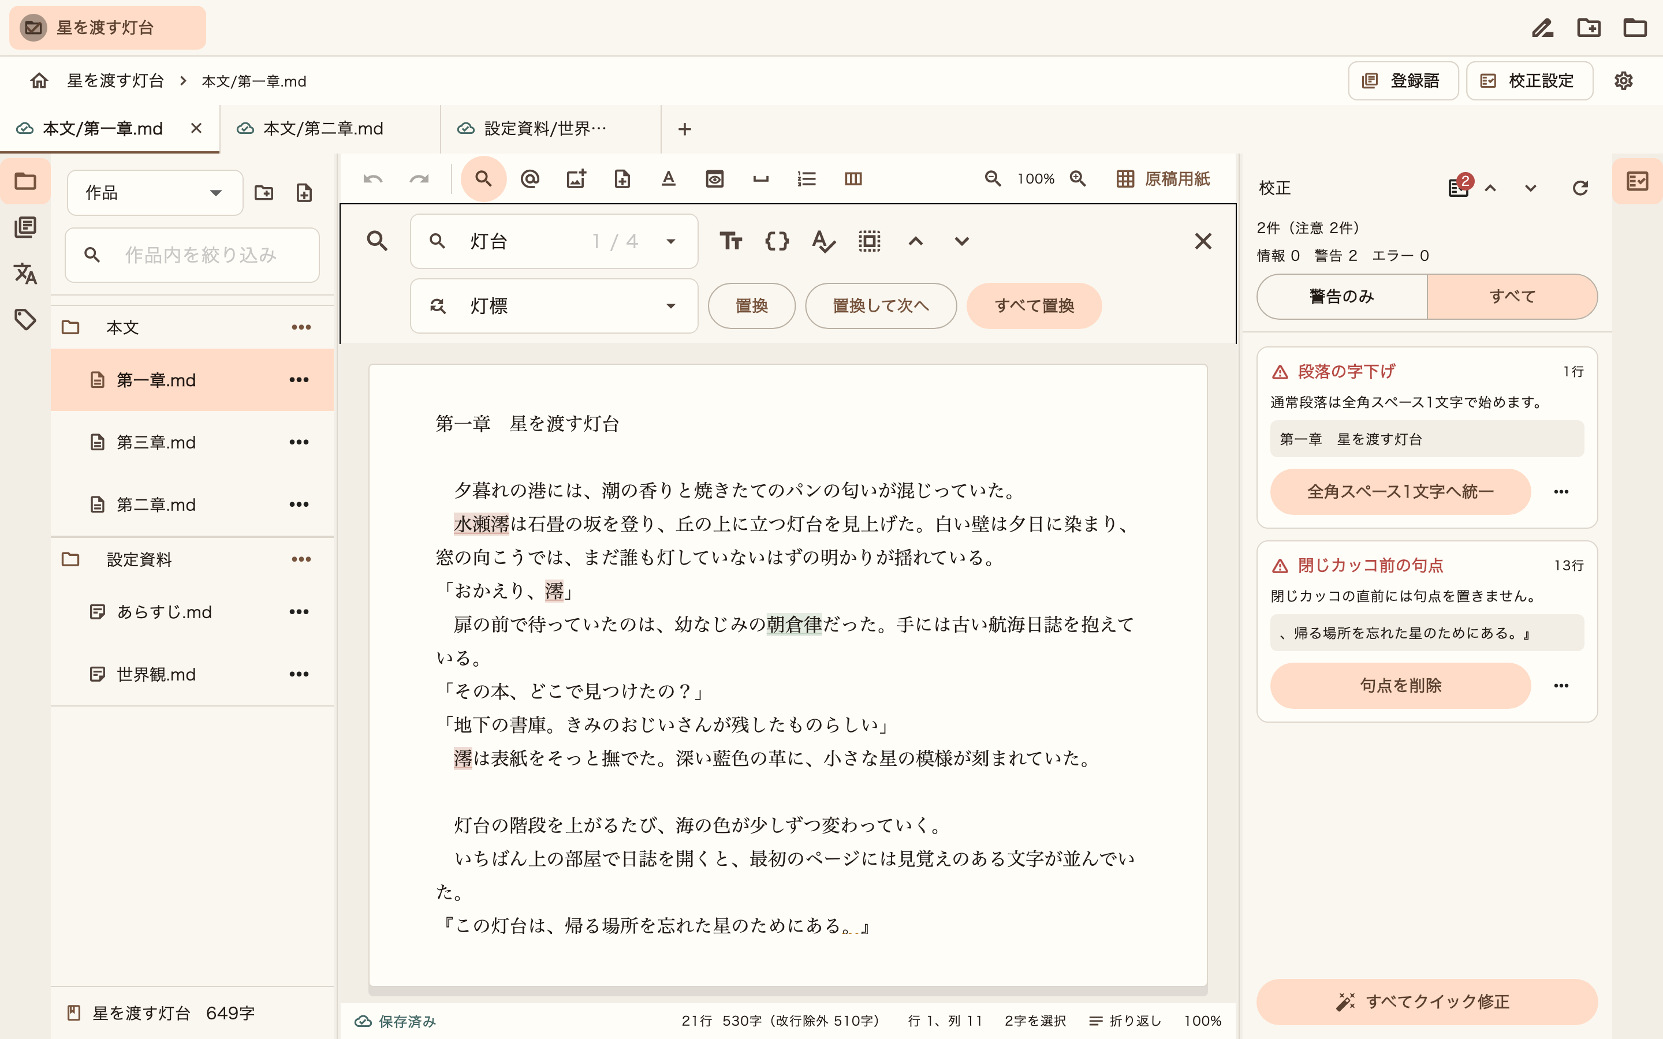
Task: Open more options for 第一章.md
Action: coord(299,380)
